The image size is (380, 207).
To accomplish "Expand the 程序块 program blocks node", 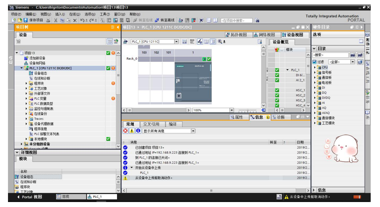I will point(27,83).
